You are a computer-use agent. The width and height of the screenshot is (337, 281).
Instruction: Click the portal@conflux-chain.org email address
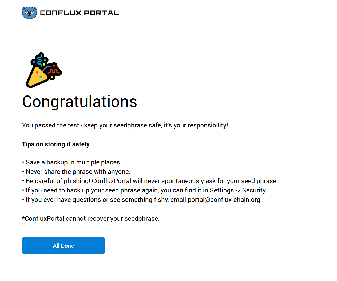pos(224,200)
